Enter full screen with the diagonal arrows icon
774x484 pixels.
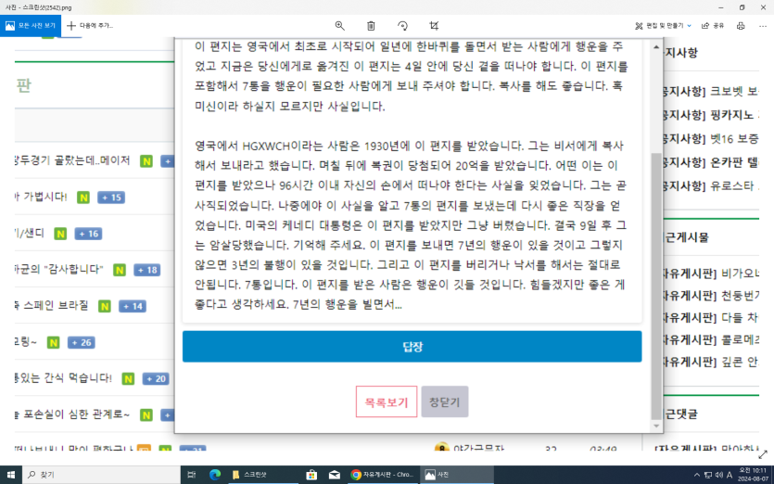coord(763,454)
